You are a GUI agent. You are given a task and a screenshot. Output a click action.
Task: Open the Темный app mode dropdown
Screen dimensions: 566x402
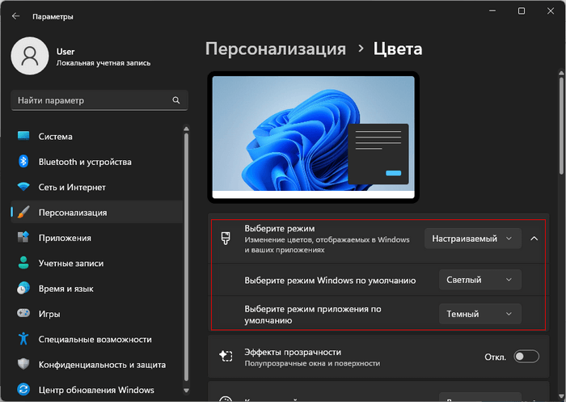(x=479, y=314)
